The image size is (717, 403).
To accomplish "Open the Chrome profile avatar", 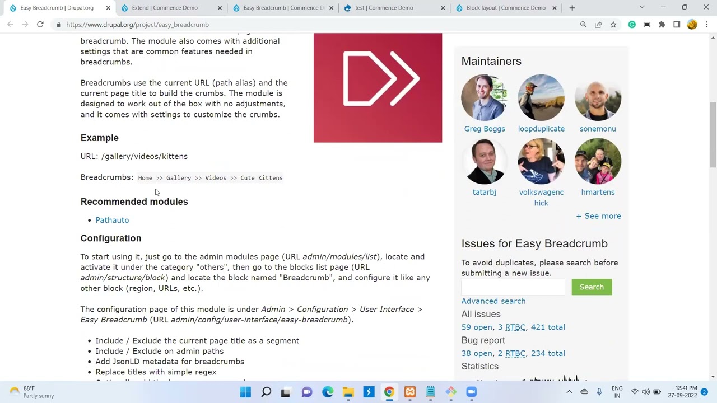I will tap(692, 25).
